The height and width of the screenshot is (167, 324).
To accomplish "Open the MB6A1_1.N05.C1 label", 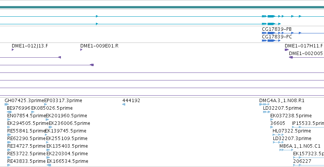I will tap(300, 146).
